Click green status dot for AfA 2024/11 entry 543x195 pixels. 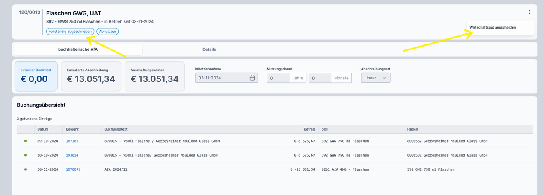[25, 169]
